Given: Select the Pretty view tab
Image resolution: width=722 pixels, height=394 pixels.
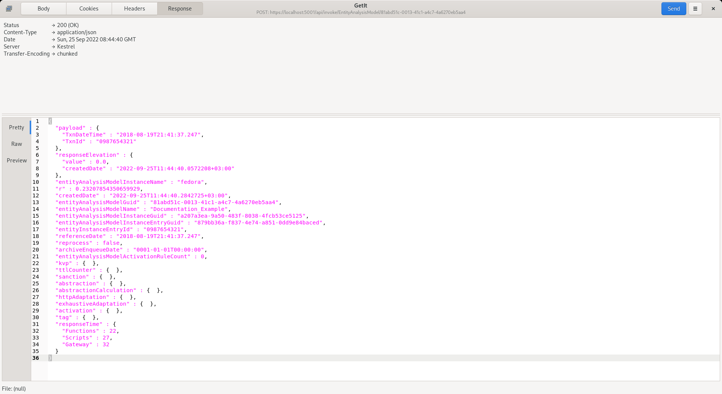Looking at the screenshot, I should (x=17, y=127).
